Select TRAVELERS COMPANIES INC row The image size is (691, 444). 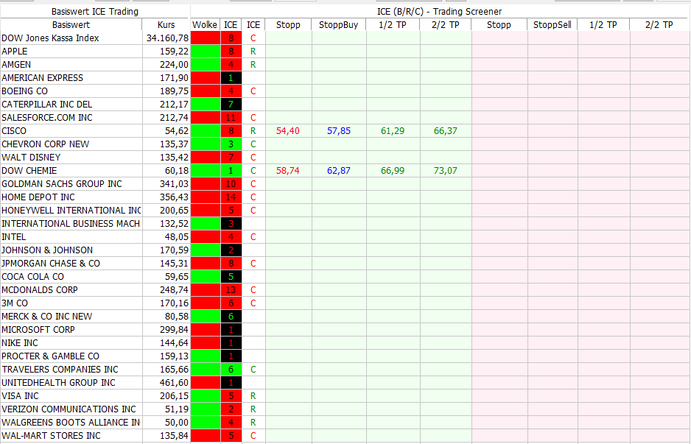pos(60,369)
